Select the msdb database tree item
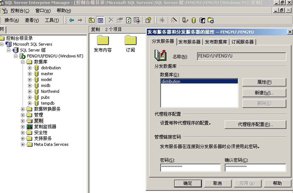This screenshot has width=293, height=193. [x=46, y=85]
